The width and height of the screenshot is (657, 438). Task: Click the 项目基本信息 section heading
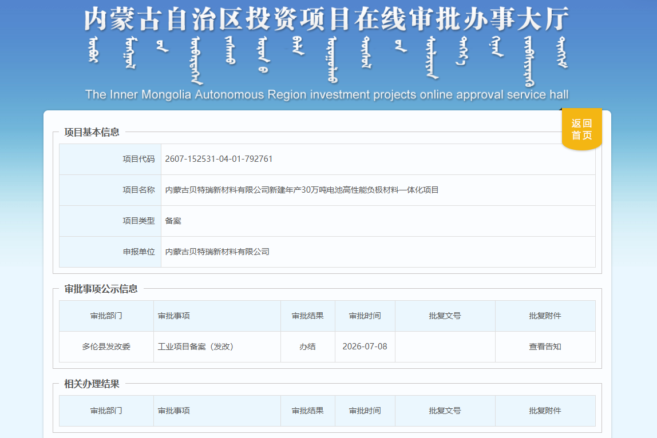[92, 132]
